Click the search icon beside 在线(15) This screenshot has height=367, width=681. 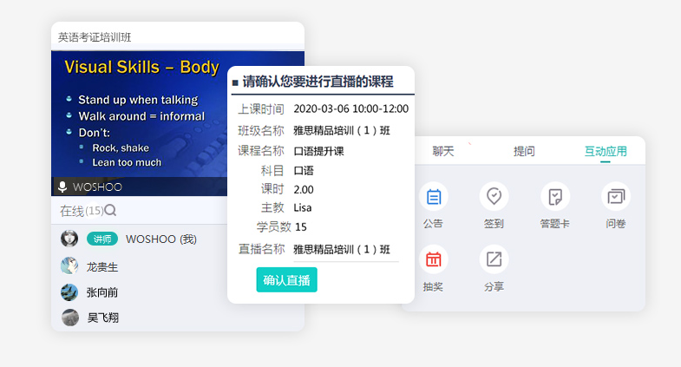coord(110,211)
